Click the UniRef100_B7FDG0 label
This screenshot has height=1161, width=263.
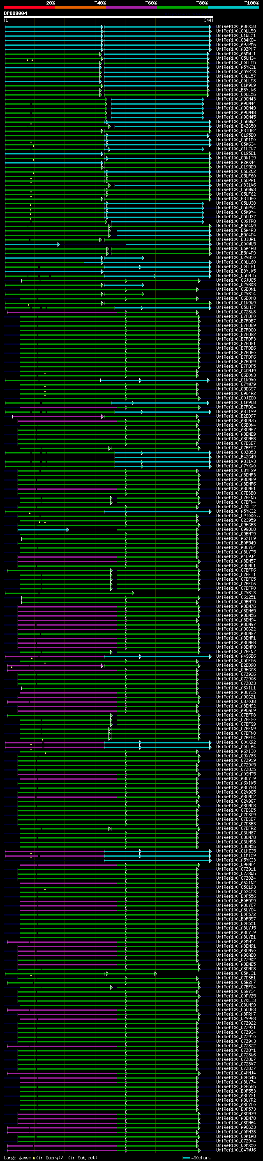235,330
